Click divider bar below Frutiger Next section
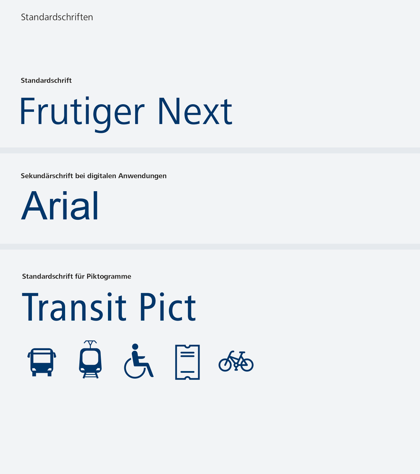This screenshot has height=474, width=420. [210, 150]
